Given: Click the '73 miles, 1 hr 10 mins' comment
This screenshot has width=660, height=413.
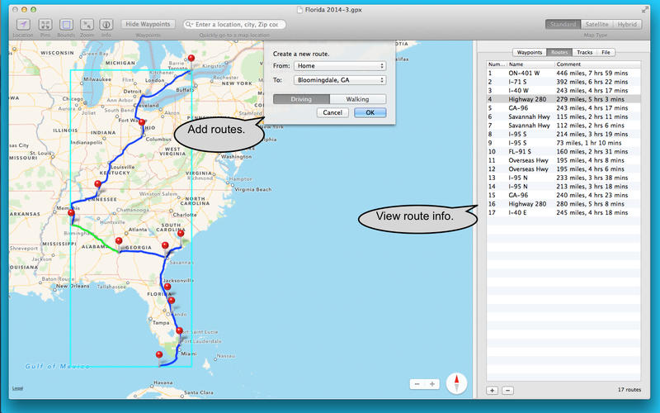Looking at the screenshot, I should click(x=588, y=143).
